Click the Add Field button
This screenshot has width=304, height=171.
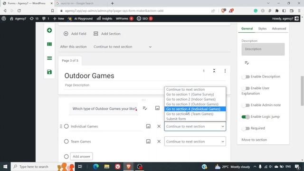(x=75, y=34)
